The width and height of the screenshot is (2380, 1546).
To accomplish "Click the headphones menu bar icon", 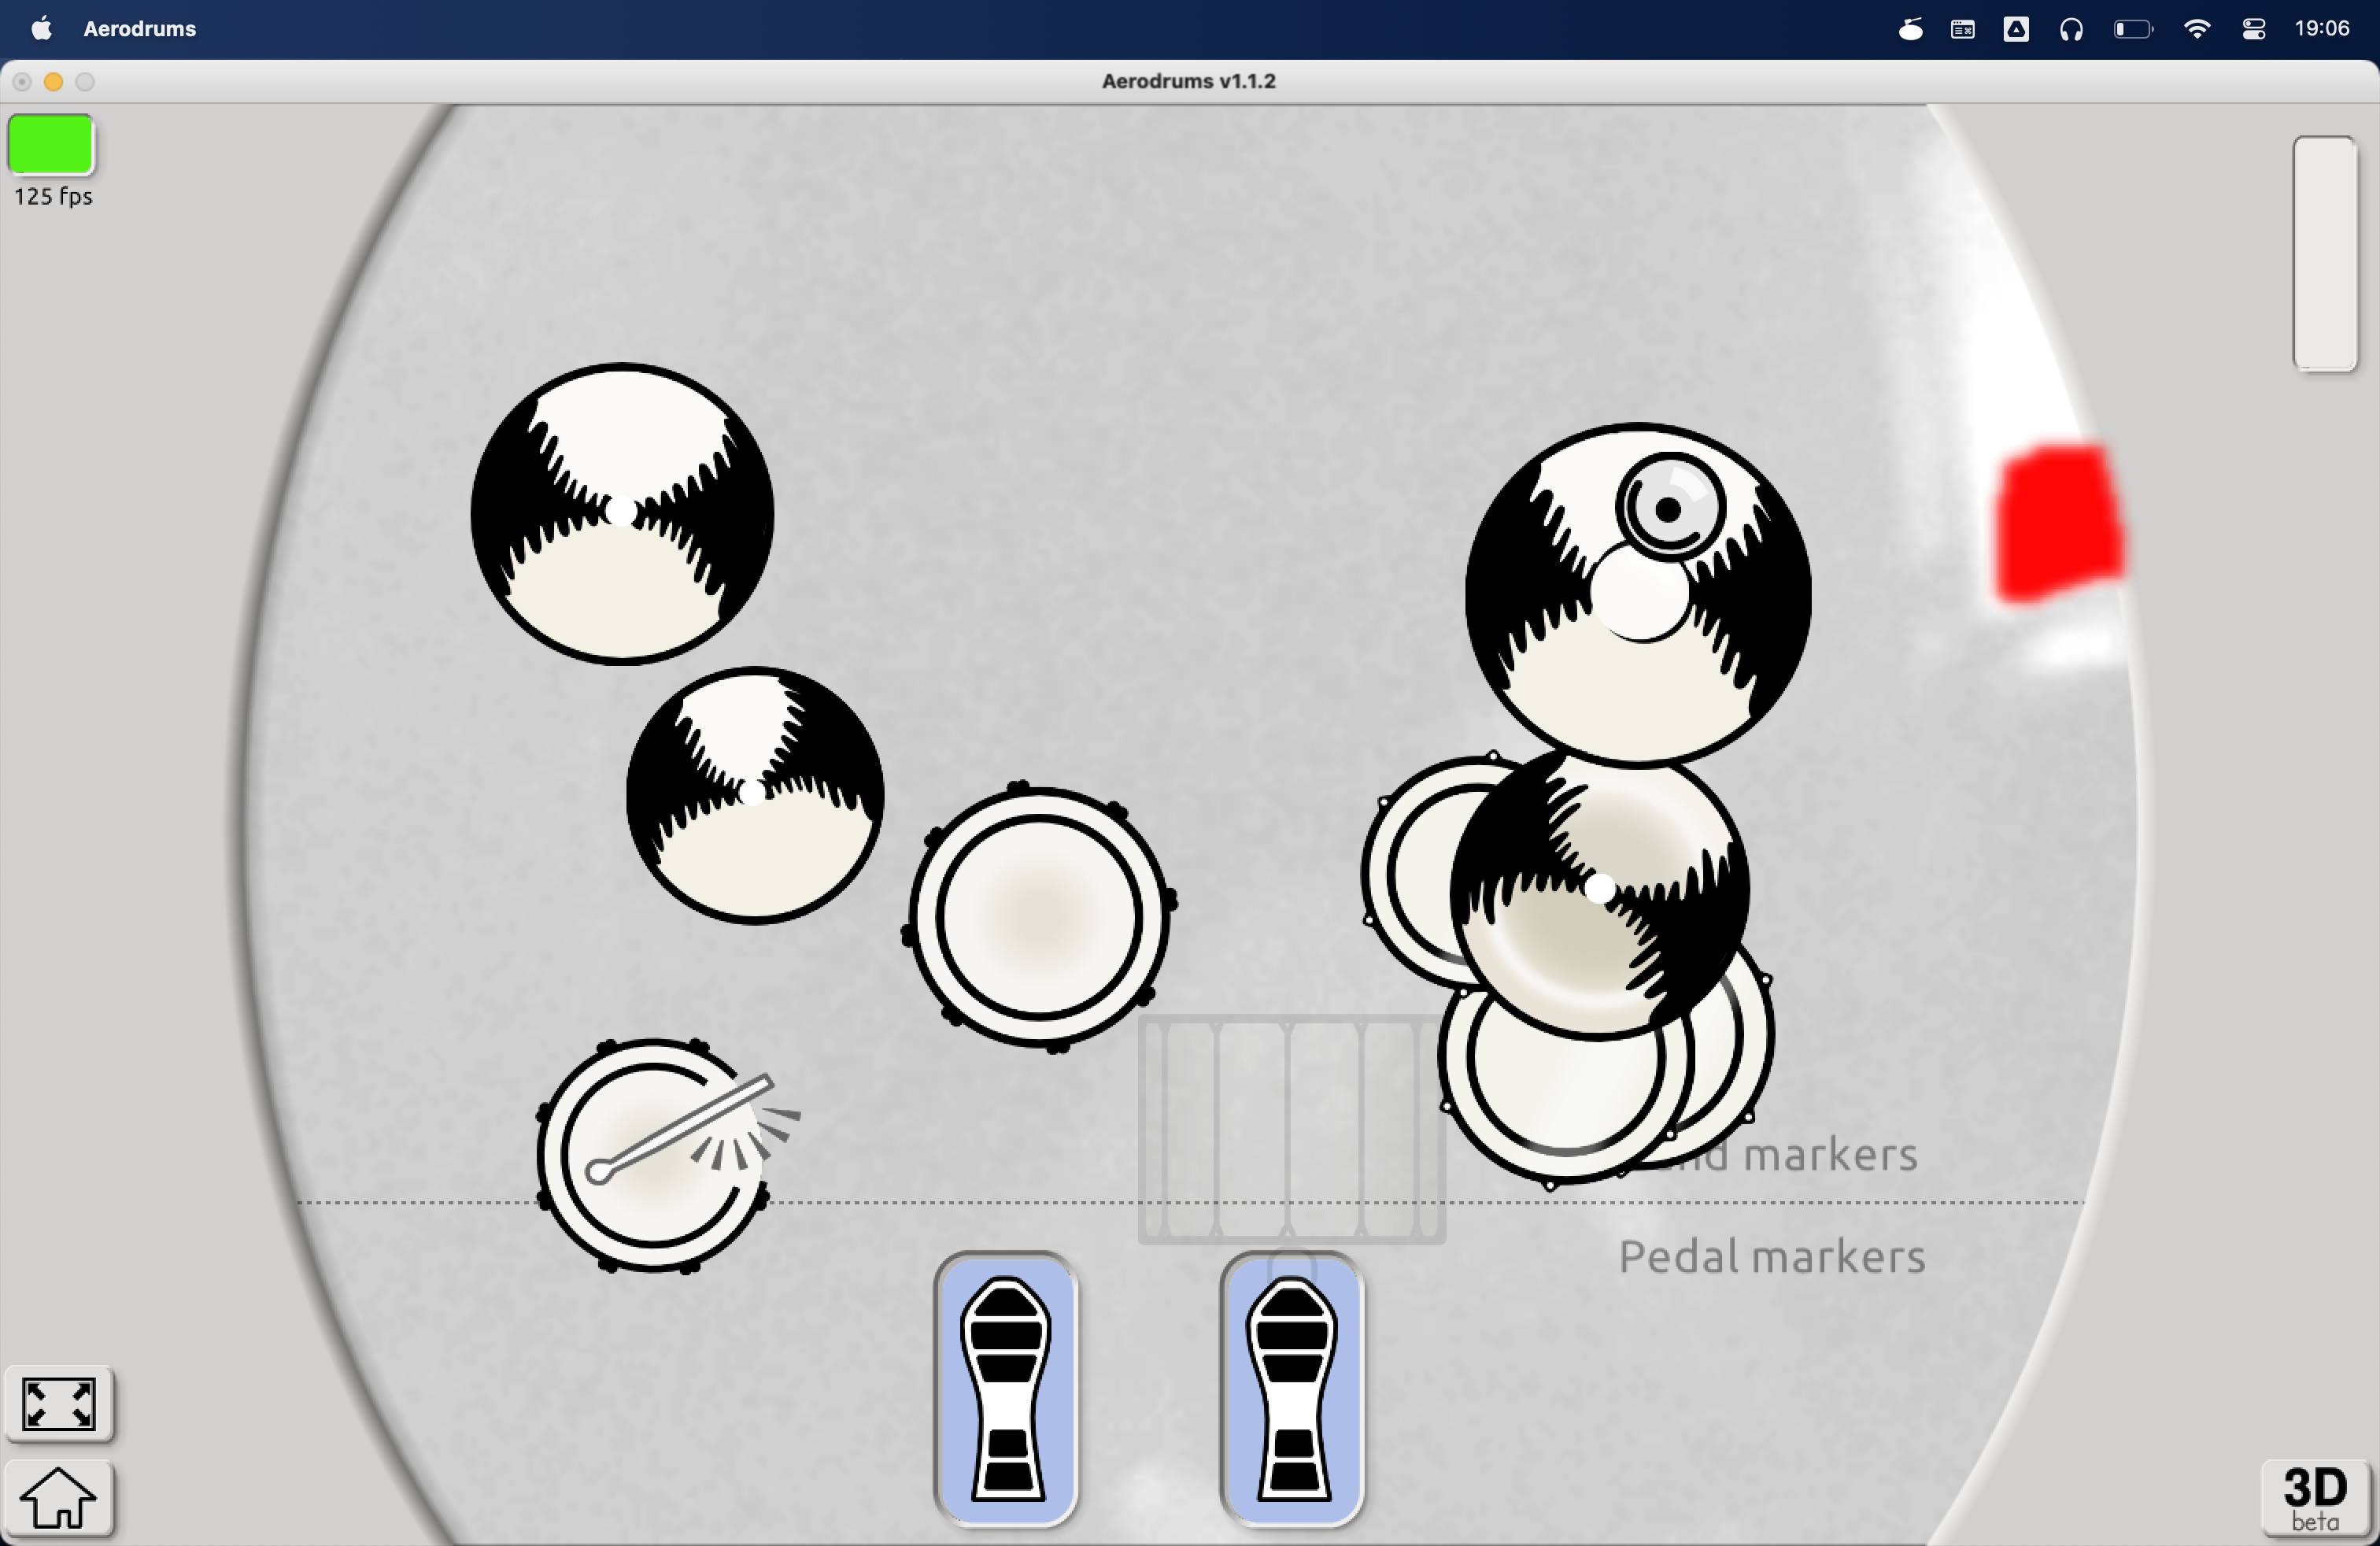I will [2071, 29].
